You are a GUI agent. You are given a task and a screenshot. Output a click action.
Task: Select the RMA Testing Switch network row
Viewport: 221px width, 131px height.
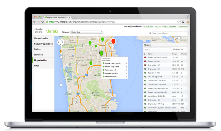pyautogui.click(x=165, y=77)
